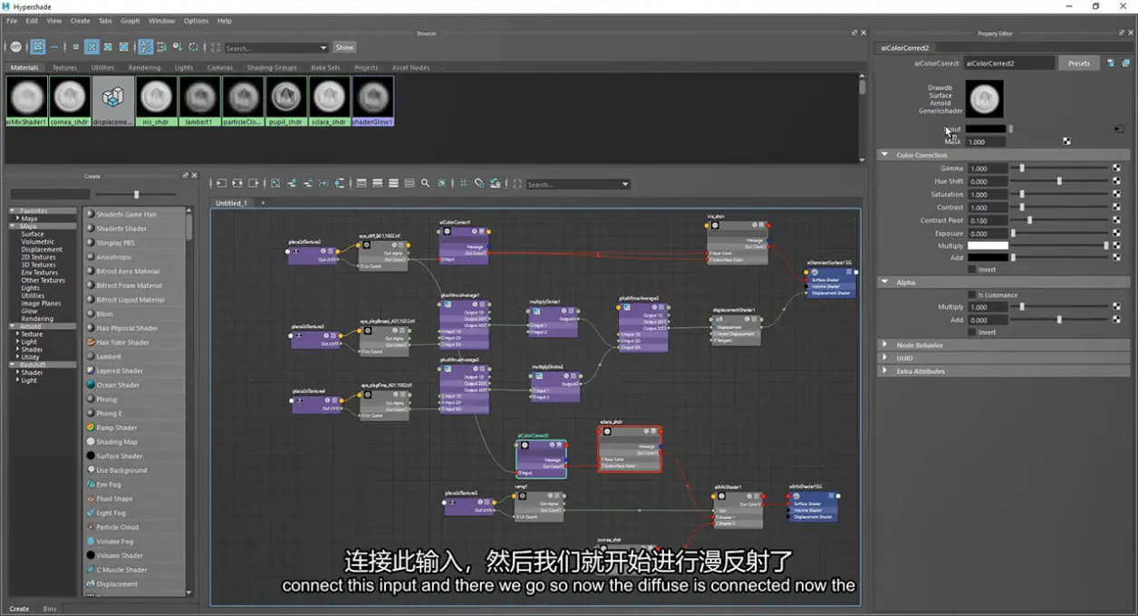Click the round OFF icon in browser toolbar
Viewport: 1138px width, 616px height.
click(15, 47)
